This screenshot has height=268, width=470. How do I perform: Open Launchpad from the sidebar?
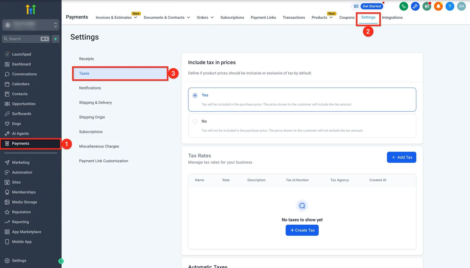21,54
